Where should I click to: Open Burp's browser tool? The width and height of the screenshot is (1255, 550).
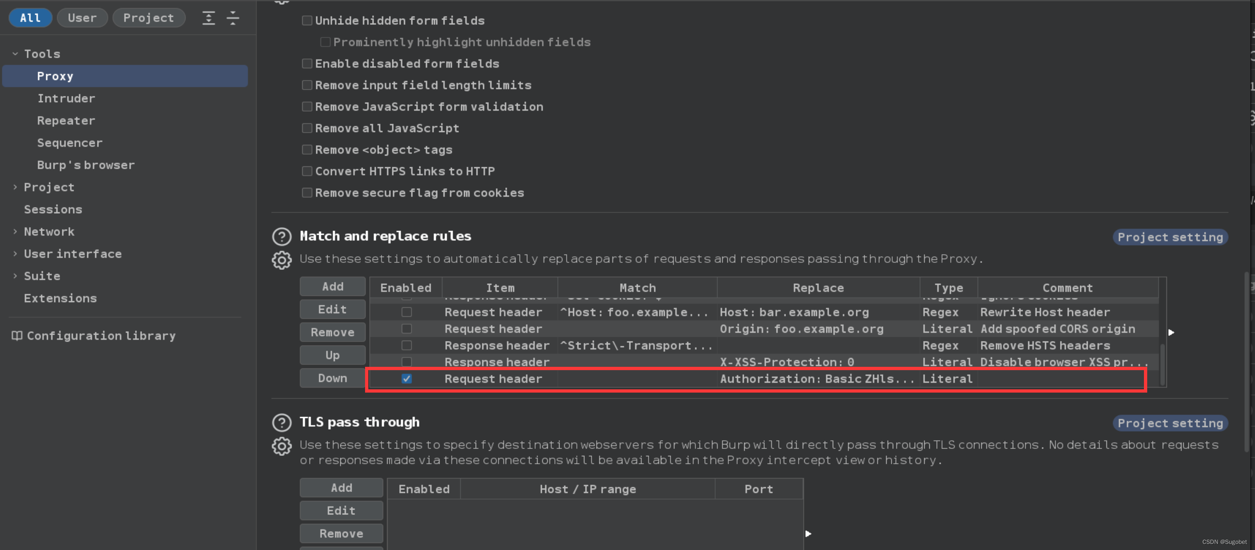click(x=86, y=165)
